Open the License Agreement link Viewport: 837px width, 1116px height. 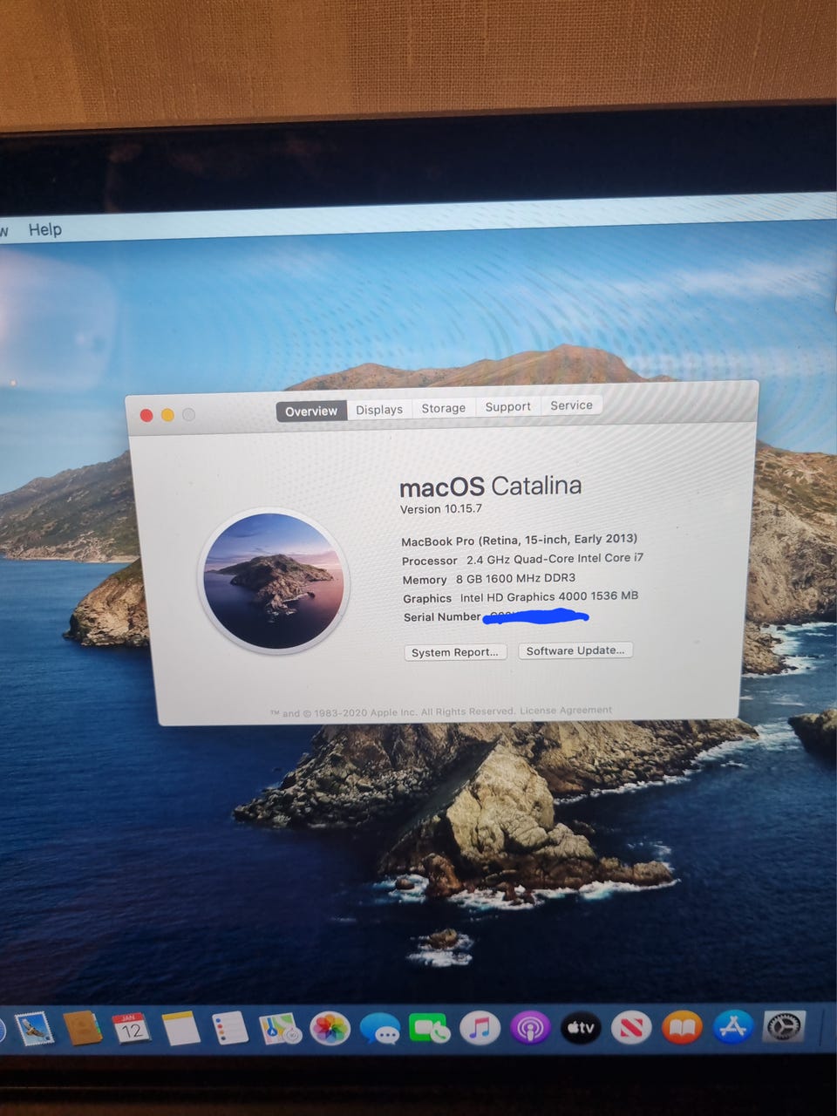pos(566,710)
